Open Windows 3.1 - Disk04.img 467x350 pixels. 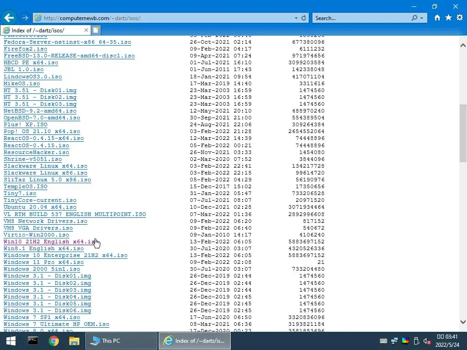47,297
